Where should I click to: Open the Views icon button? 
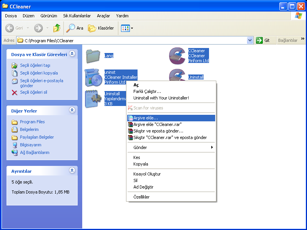[125, 28]
